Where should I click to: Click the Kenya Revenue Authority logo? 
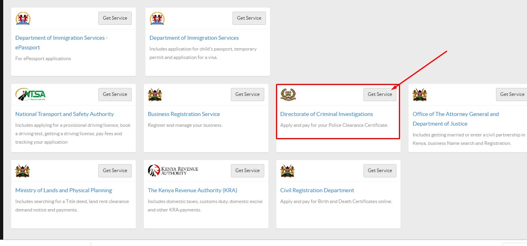173,171
